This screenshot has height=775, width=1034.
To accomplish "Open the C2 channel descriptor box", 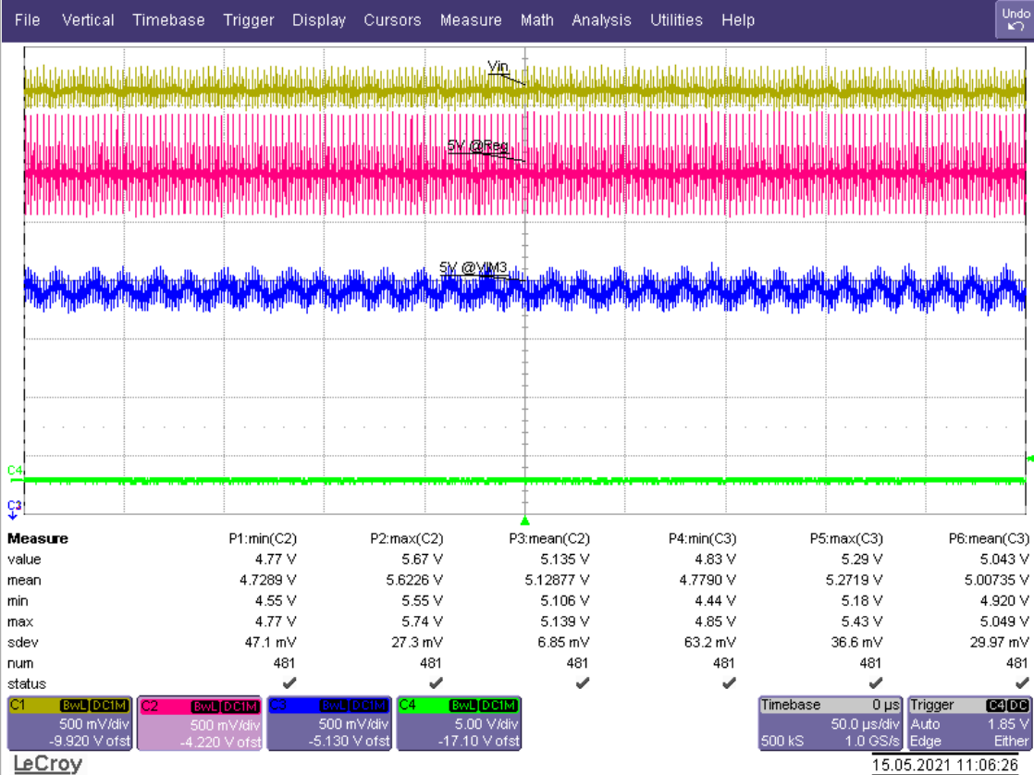I will 200,723.
